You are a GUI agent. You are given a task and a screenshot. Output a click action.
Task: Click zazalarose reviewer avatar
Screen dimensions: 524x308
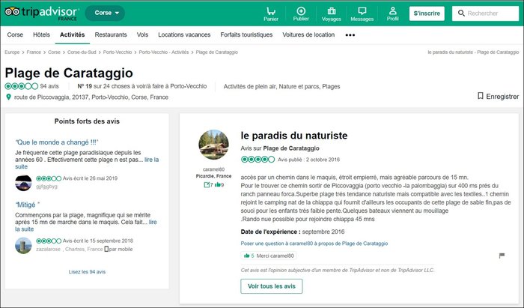click(x=23, y=245)
